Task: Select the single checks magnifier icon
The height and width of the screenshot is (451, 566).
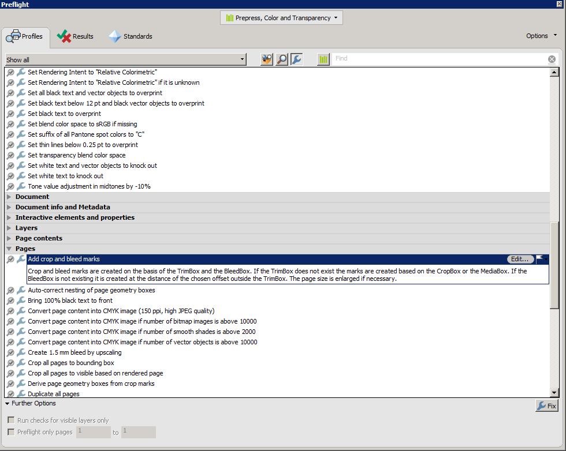Action: pyautogui.click(x=282, y=59)
